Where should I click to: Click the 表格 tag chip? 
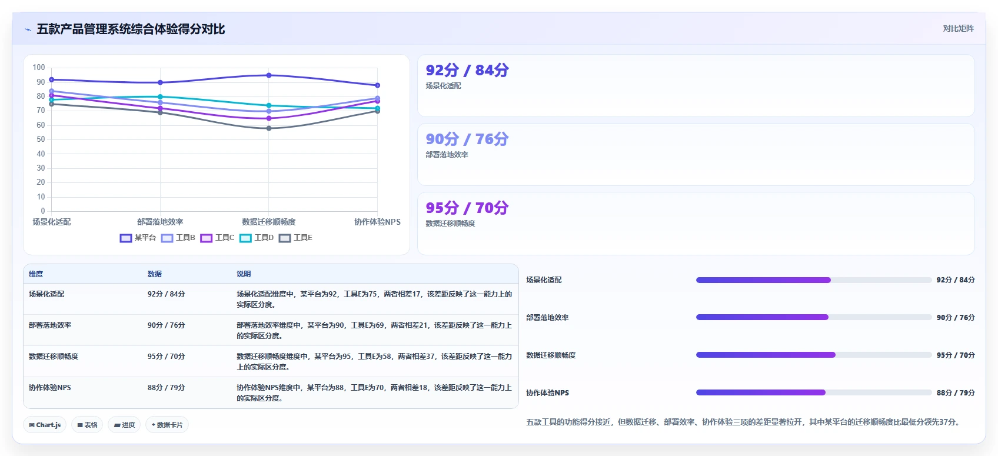pos(87,425)
